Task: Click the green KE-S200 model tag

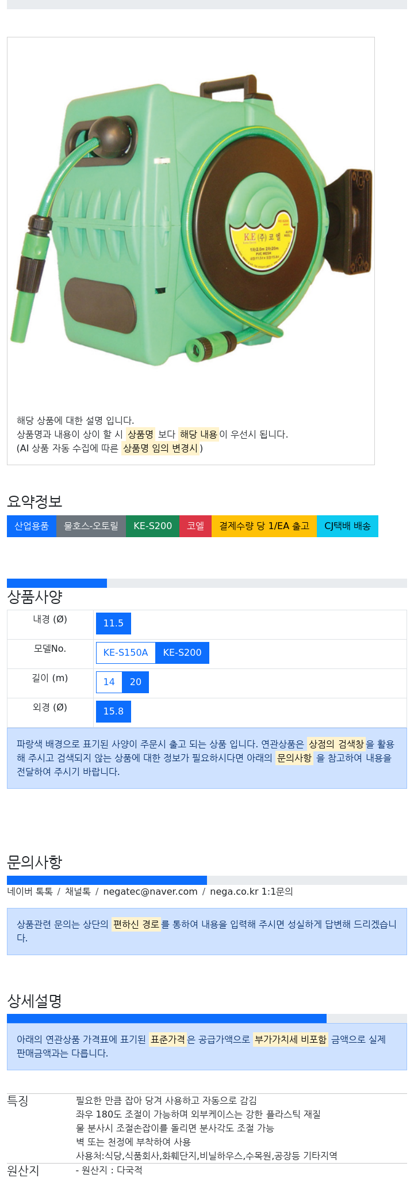Action: coord(152,526)
